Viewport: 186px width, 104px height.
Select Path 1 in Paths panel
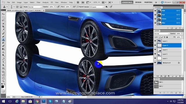pyautogui.click(x=168, y=82)
